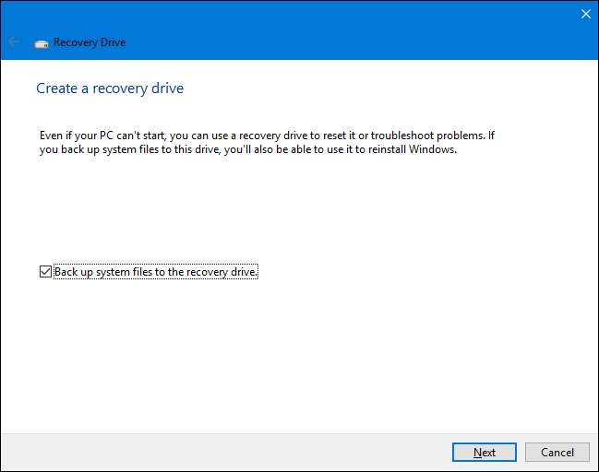599x472 pixels.
Task: Click the word "Create" in the heading
Action: coord(55,88)
